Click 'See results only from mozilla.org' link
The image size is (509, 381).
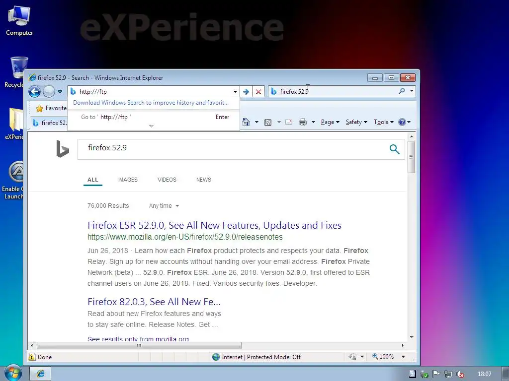138,339
